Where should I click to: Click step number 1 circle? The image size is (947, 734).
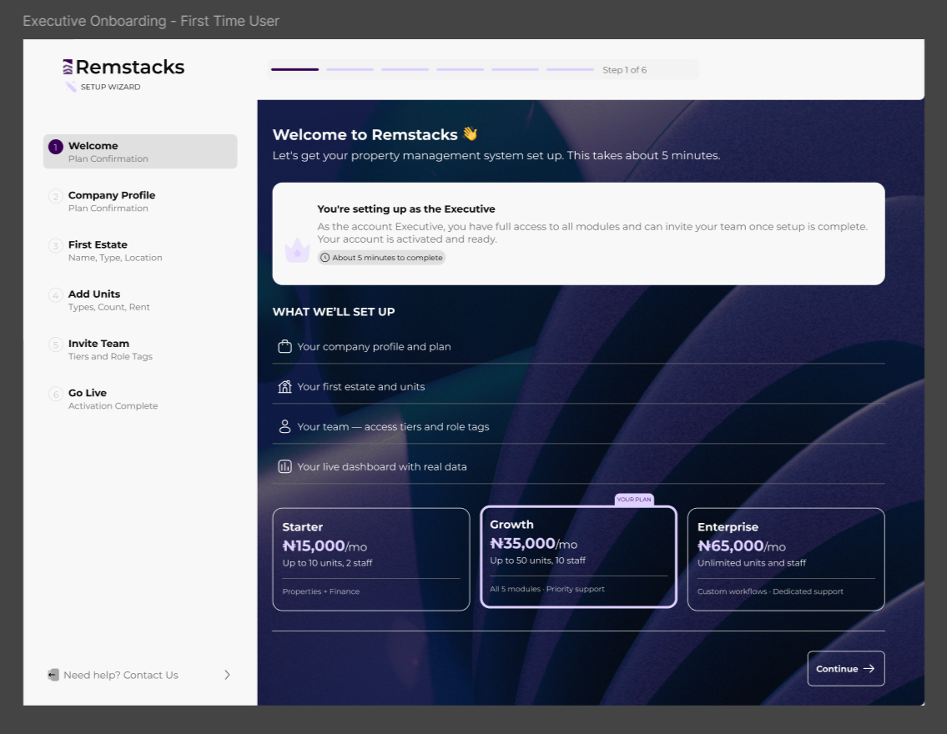(56, 147)
